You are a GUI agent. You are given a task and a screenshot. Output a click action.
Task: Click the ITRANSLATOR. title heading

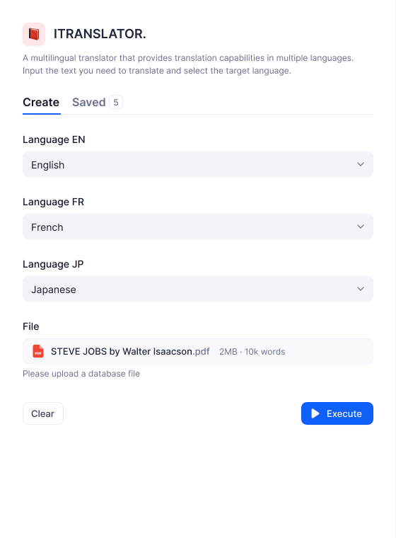point(100,34)
